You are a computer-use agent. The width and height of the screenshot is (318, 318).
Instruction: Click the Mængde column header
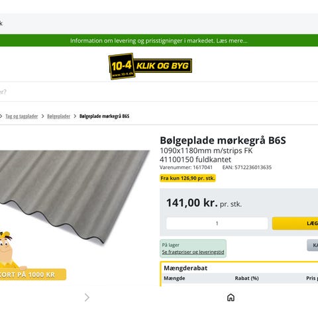click(x=174, y=278)
